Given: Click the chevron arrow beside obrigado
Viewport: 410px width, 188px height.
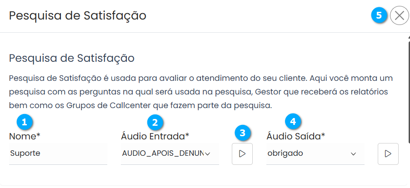Looking at the screenshot, I should 353,154.
